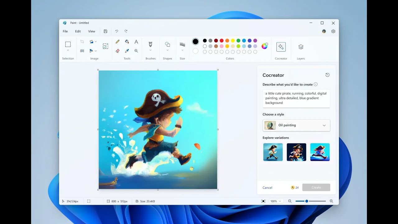Click Cancel in Cocreator panel
398x224 pixels.
pyautogui.click(x=267, y=188)
